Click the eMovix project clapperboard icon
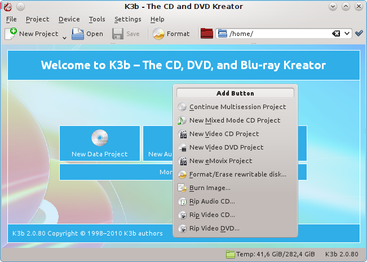 pos(182,161)
